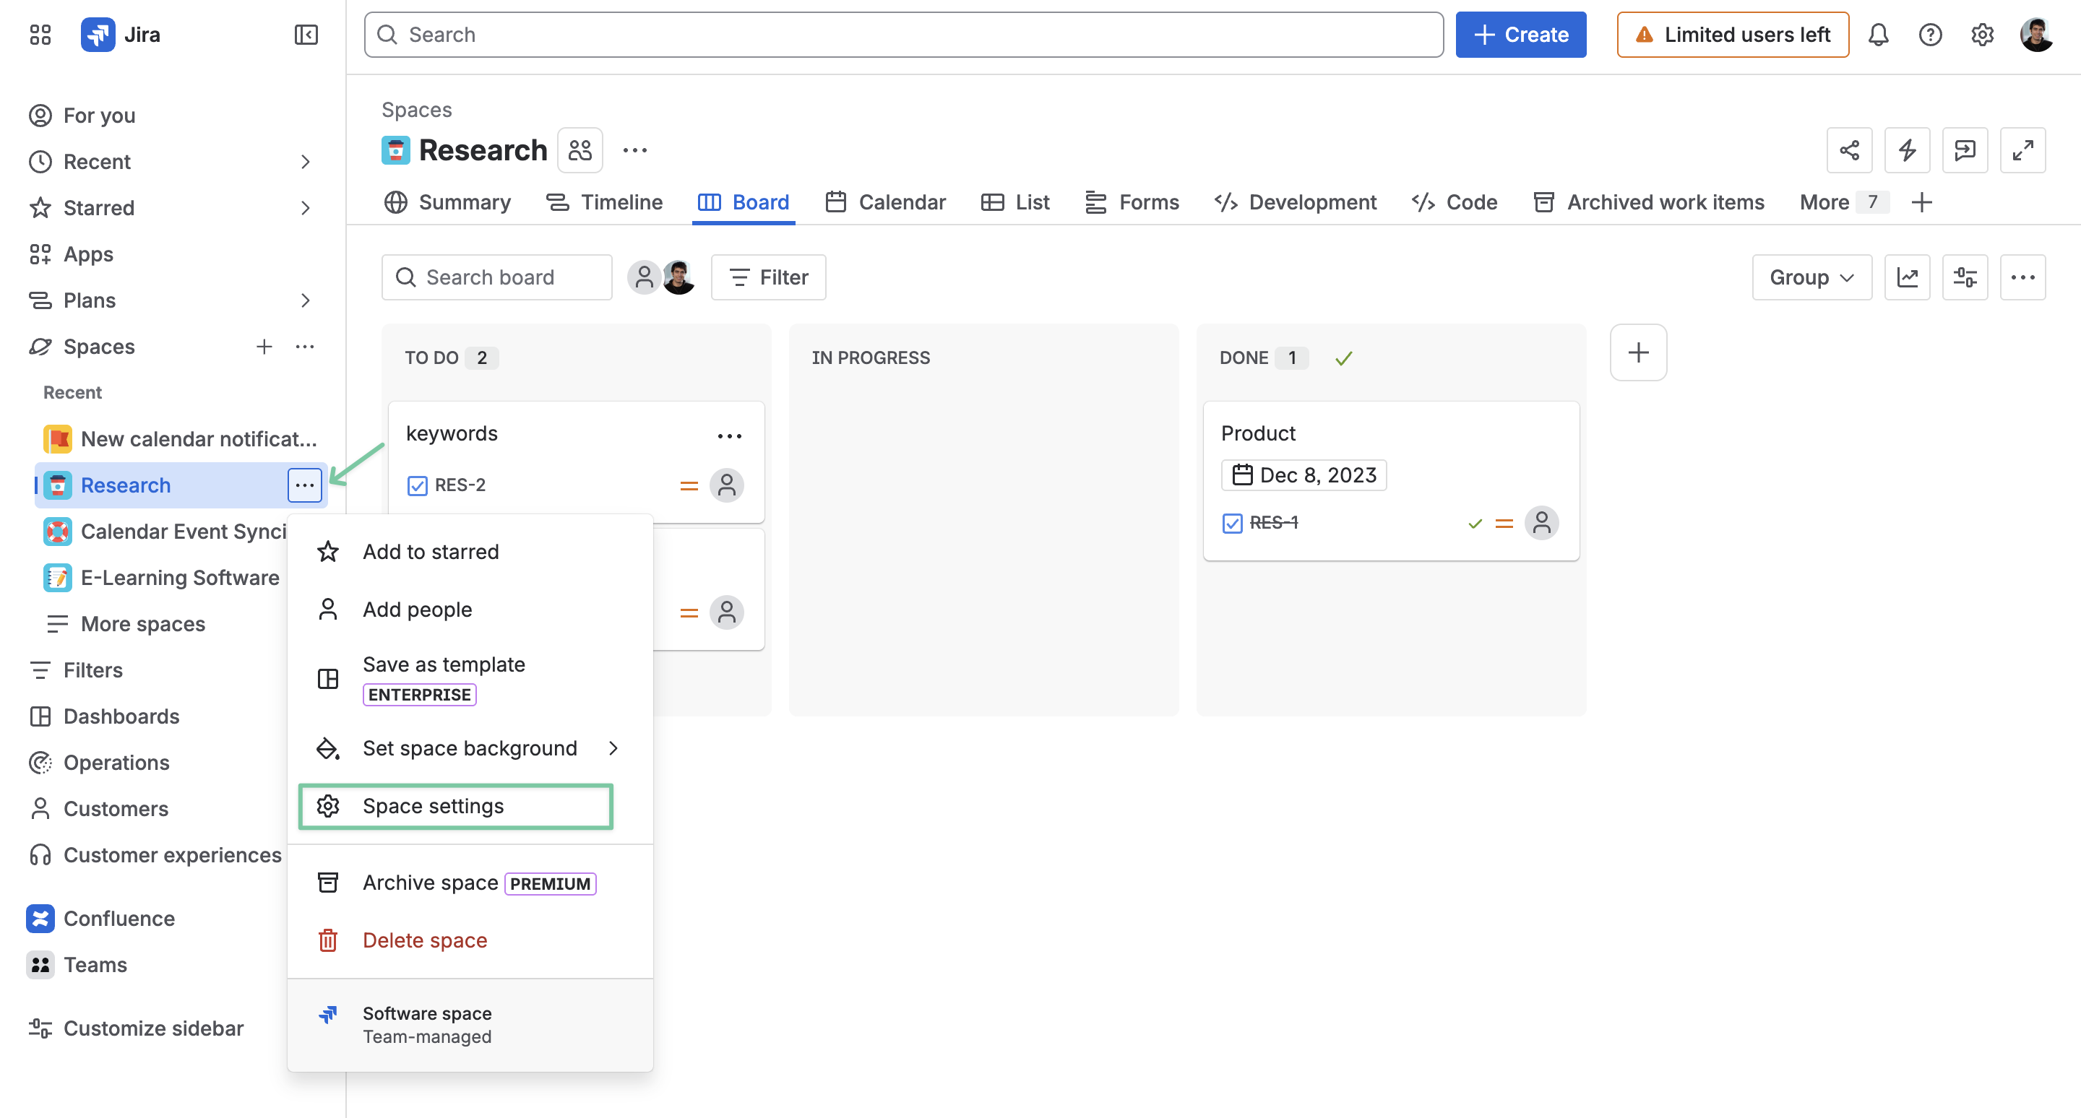This screenshot has width=2081, height=1118.
Task: Open the Group dropdown
Action: pyautogui.click(x=1811, y=277)
